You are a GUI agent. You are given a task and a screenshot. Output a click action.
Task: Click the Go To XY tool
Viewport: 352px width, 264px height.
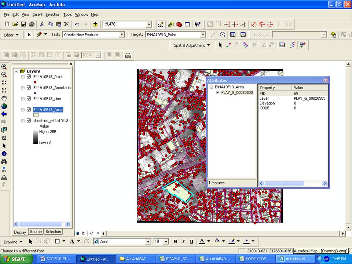pyautogui.click(x=4, y=169)
